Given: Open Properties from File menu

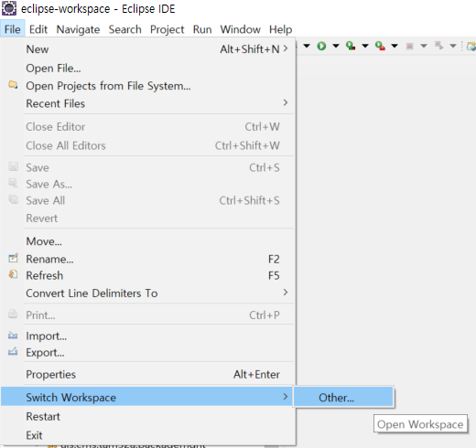Looking at the screenshot, I should click(148, 375).
